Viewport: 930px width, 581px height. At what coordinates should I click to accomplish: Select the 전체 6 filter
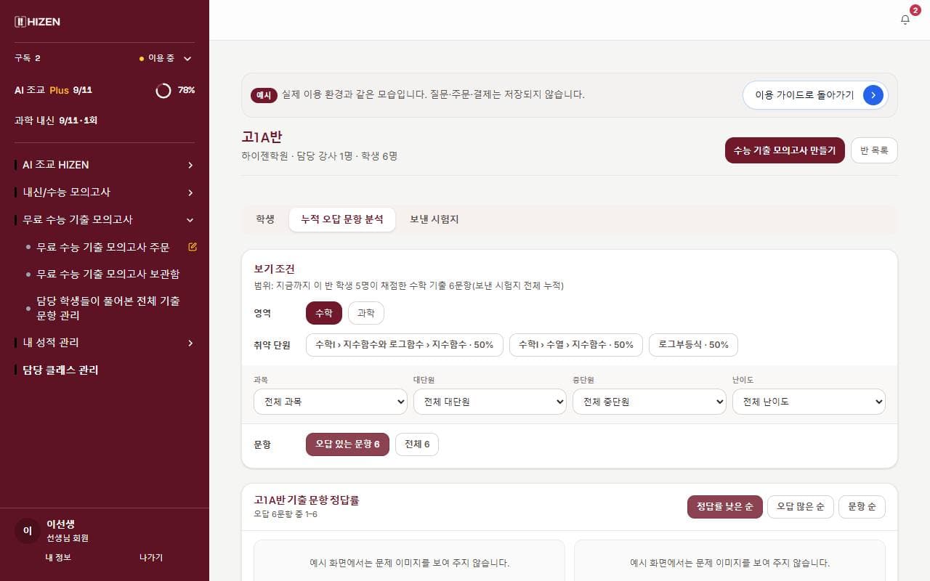(x=417, y=444)
